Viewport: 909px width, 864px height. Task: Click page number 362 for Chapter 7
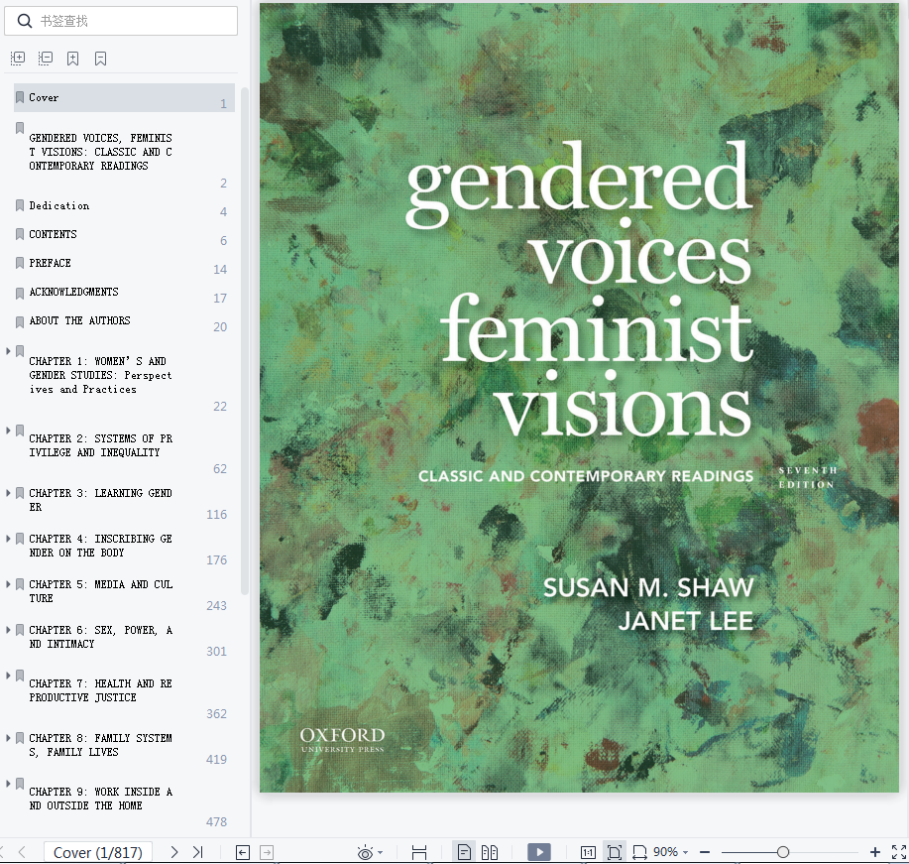click(x=216, y=713)
